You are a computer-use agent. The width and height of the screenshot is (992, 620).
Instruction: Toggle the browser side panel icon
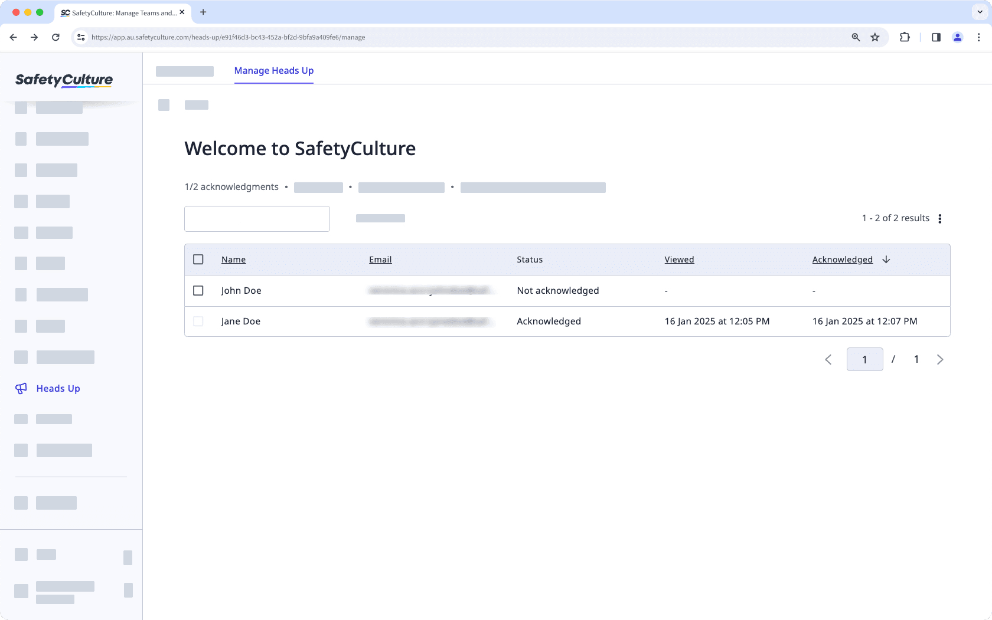936,37
